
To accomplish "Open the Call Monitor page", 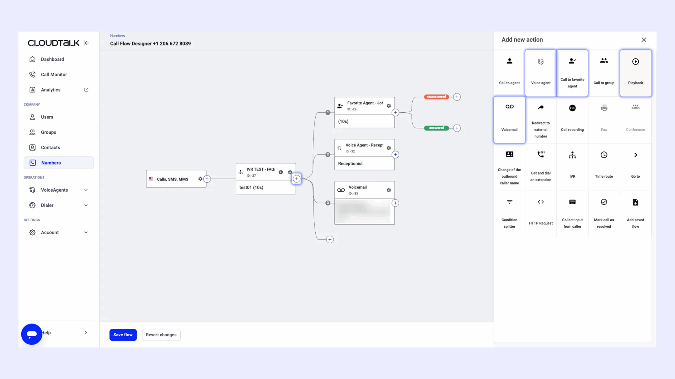I will [x=54, y=74].
